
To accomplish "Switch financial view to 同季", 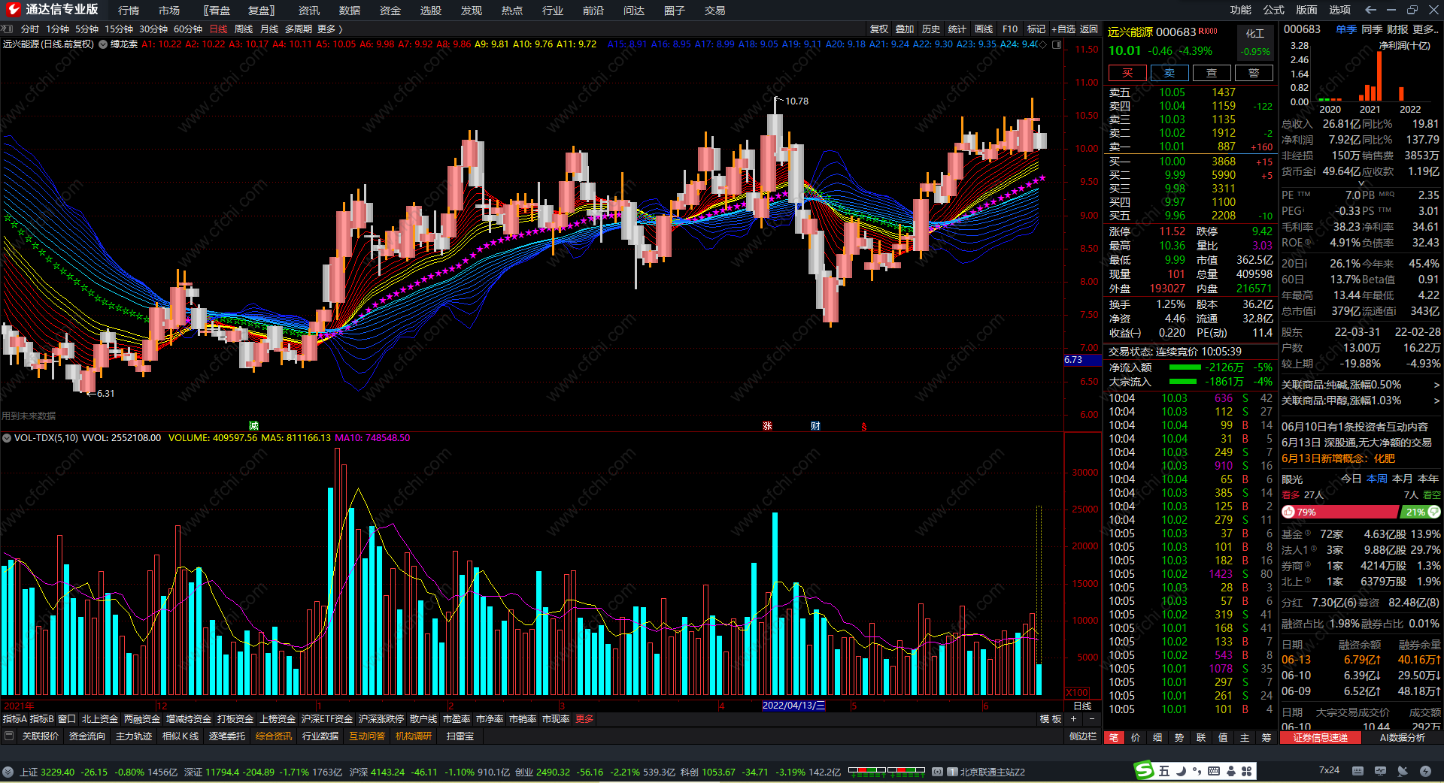I will point(1372,29).
